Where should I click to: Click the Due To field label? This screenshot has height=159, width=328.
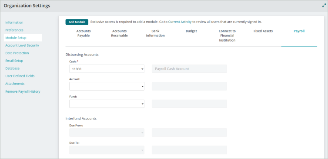pos(74,143)
